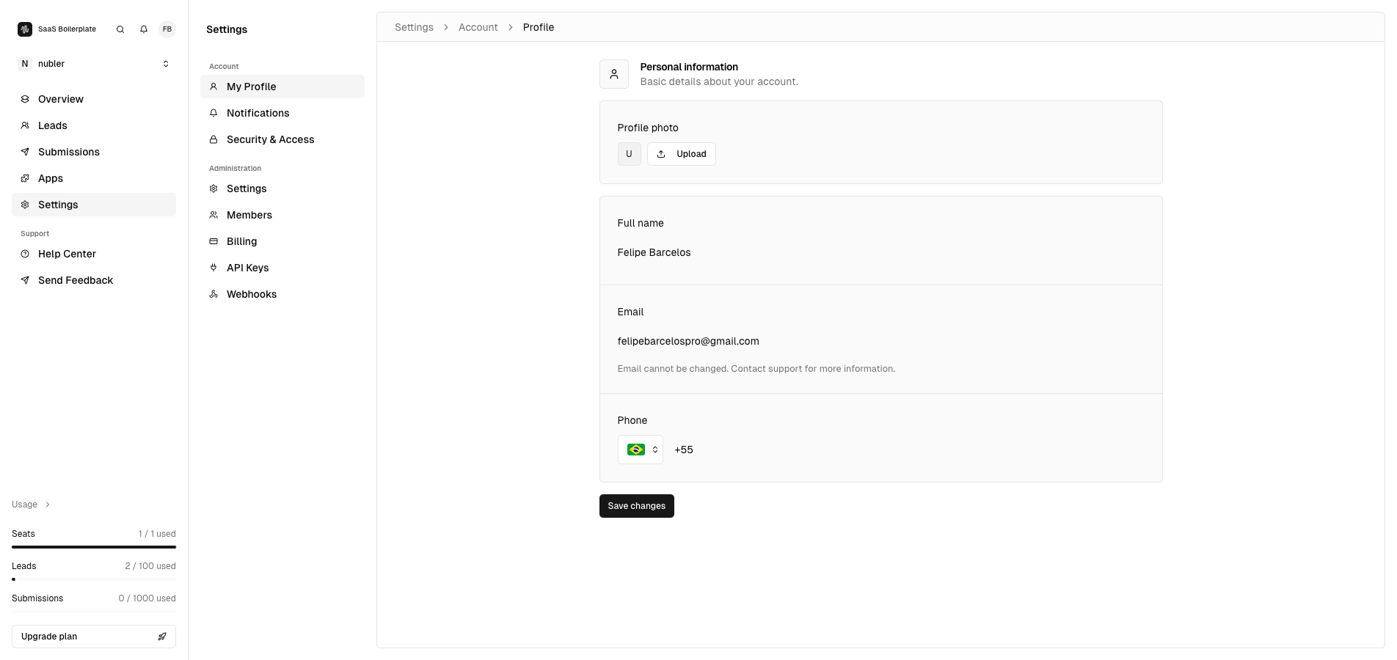Open the phone country flag selector
Viewport: 1397px width, 660px height.
pyautogui.click(x=640, y=450)
